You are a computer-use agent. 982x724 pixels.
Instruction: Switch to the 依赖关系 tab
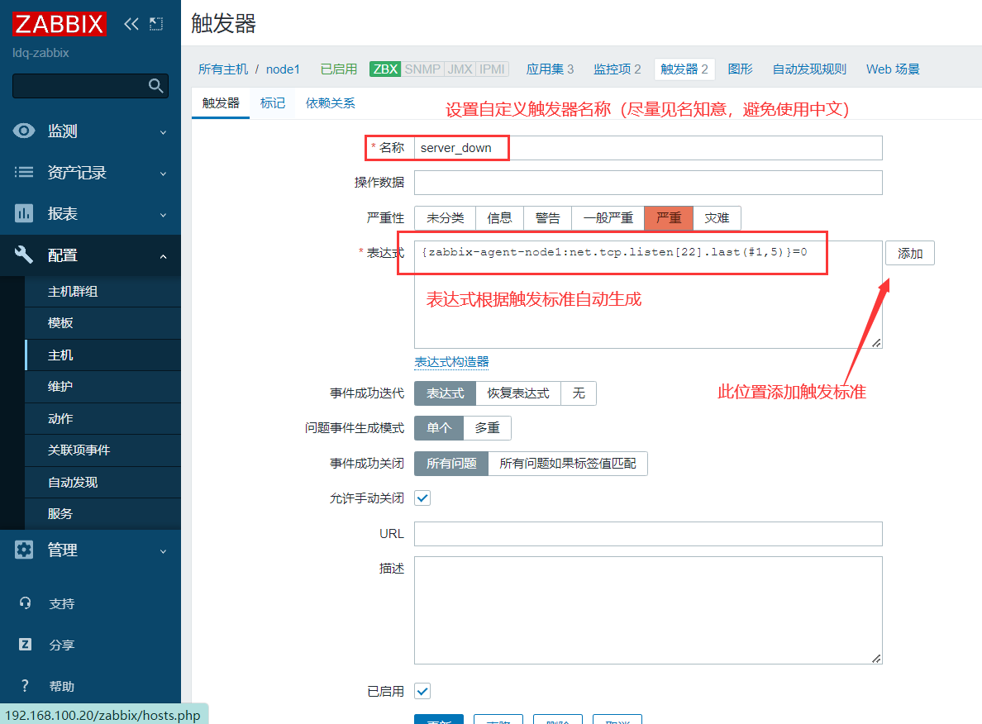click(330, 103)
